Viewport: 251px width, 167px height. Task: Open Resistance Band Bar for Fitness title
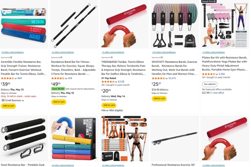click(73, 68)
